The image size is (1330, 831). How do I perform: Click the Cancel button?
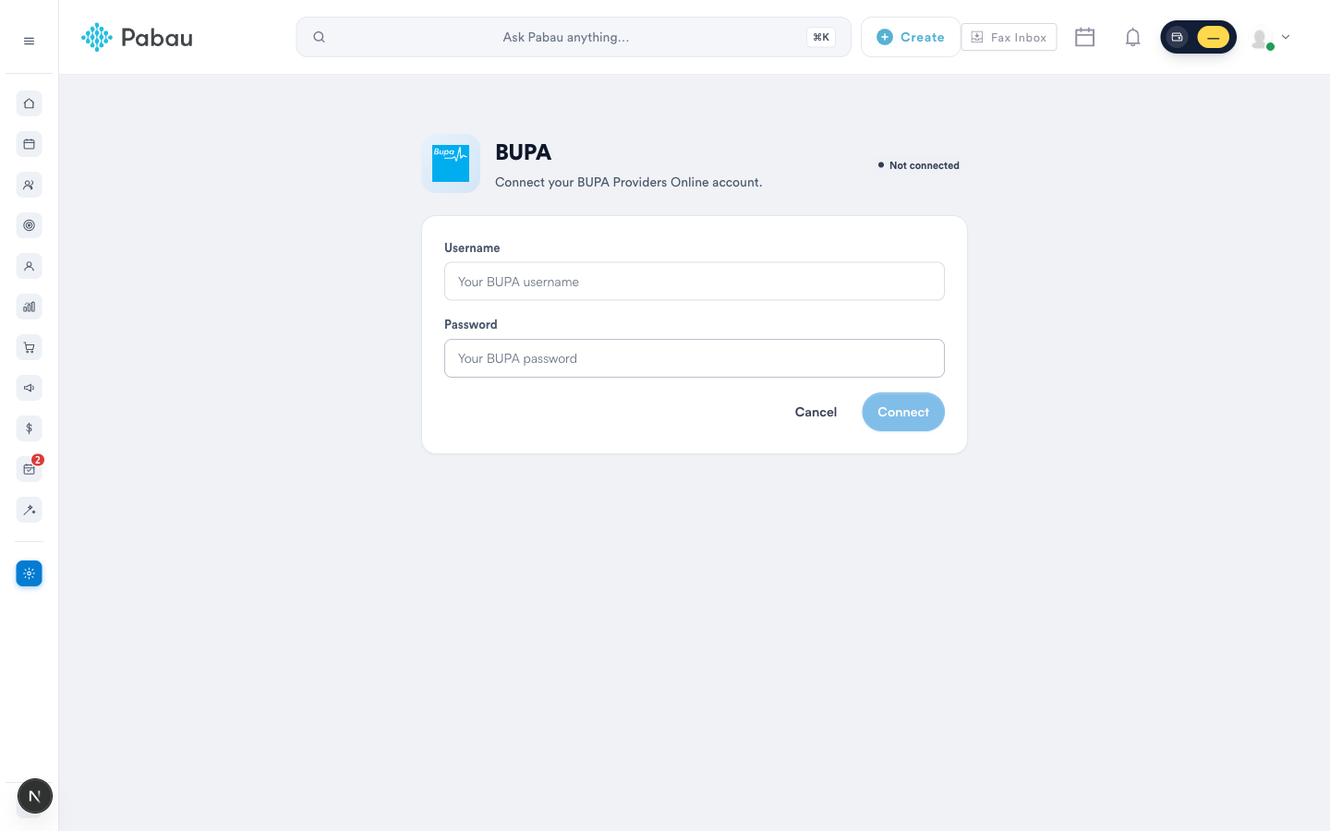[x=816, y=412]
